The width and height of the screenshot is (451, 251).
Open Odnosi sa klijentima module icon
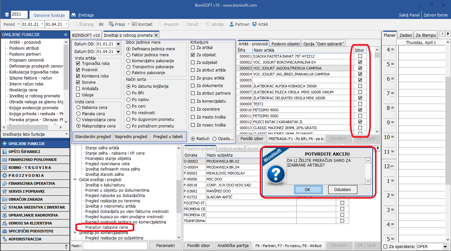(x=5, y=223)
